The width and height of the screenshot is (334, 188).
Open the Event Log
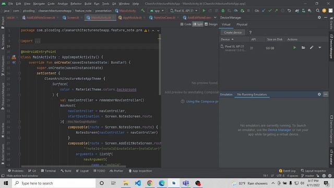(x=287, y=171)
